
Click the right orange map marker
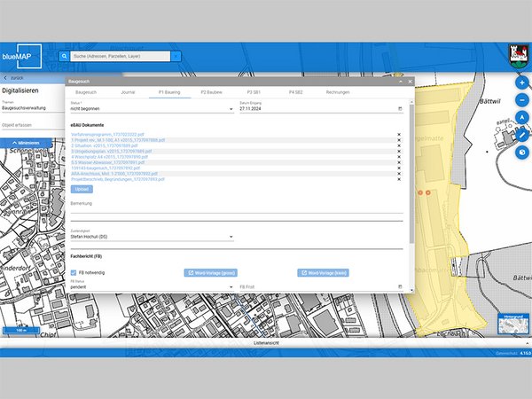(428, 192)
